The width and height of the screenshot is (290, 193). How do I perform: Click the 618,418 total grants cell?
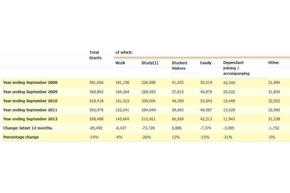click(x=96, y=101)
